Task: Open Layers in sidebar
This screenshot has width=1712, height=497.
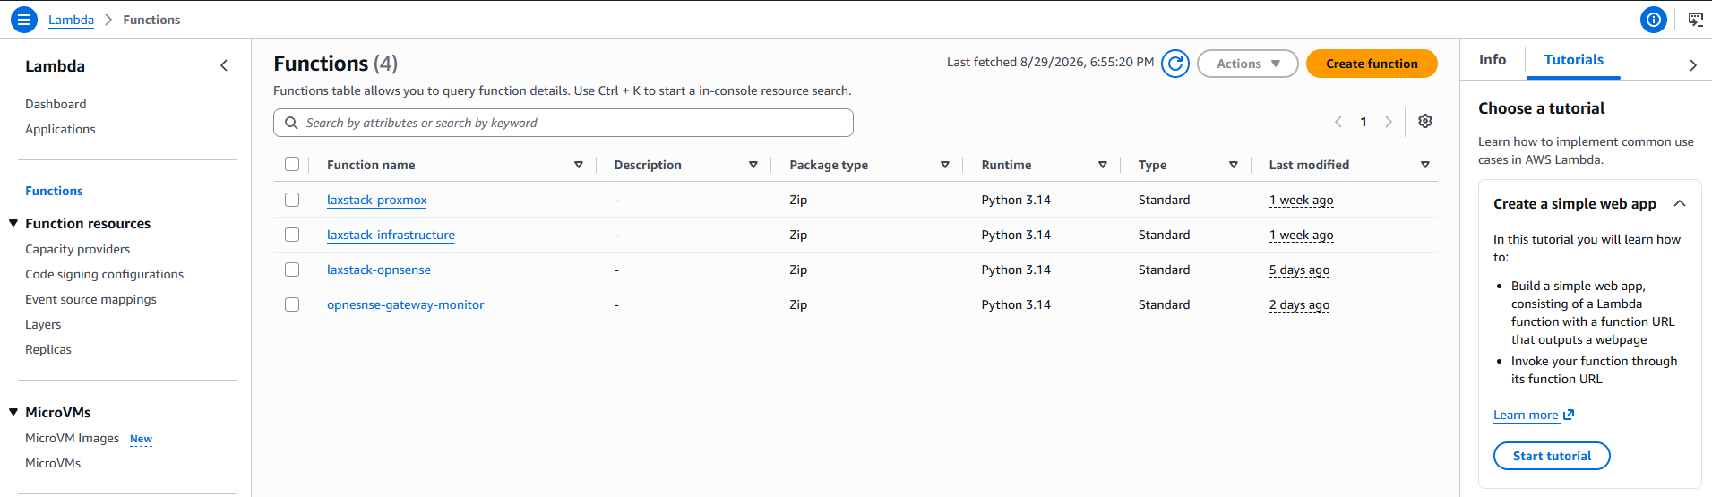Action: click(x=43, y=324)
